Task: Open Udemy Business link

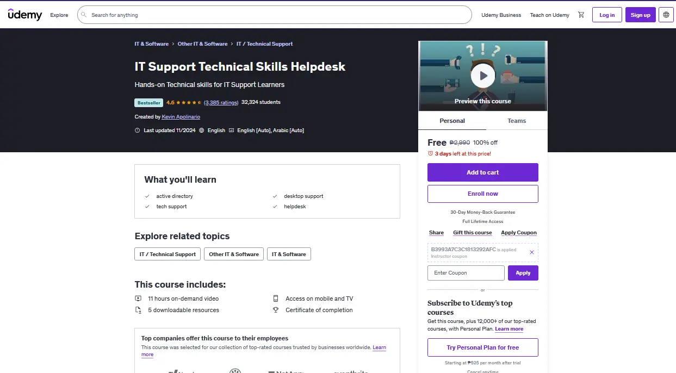Action: click(x=501, y=15)
